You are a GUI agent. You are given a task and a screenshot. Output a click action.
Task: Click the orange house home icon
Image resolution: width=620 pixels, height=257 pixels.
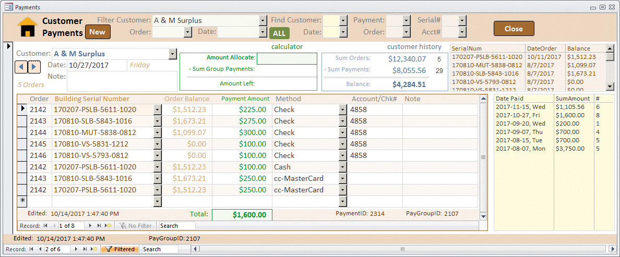27,27
